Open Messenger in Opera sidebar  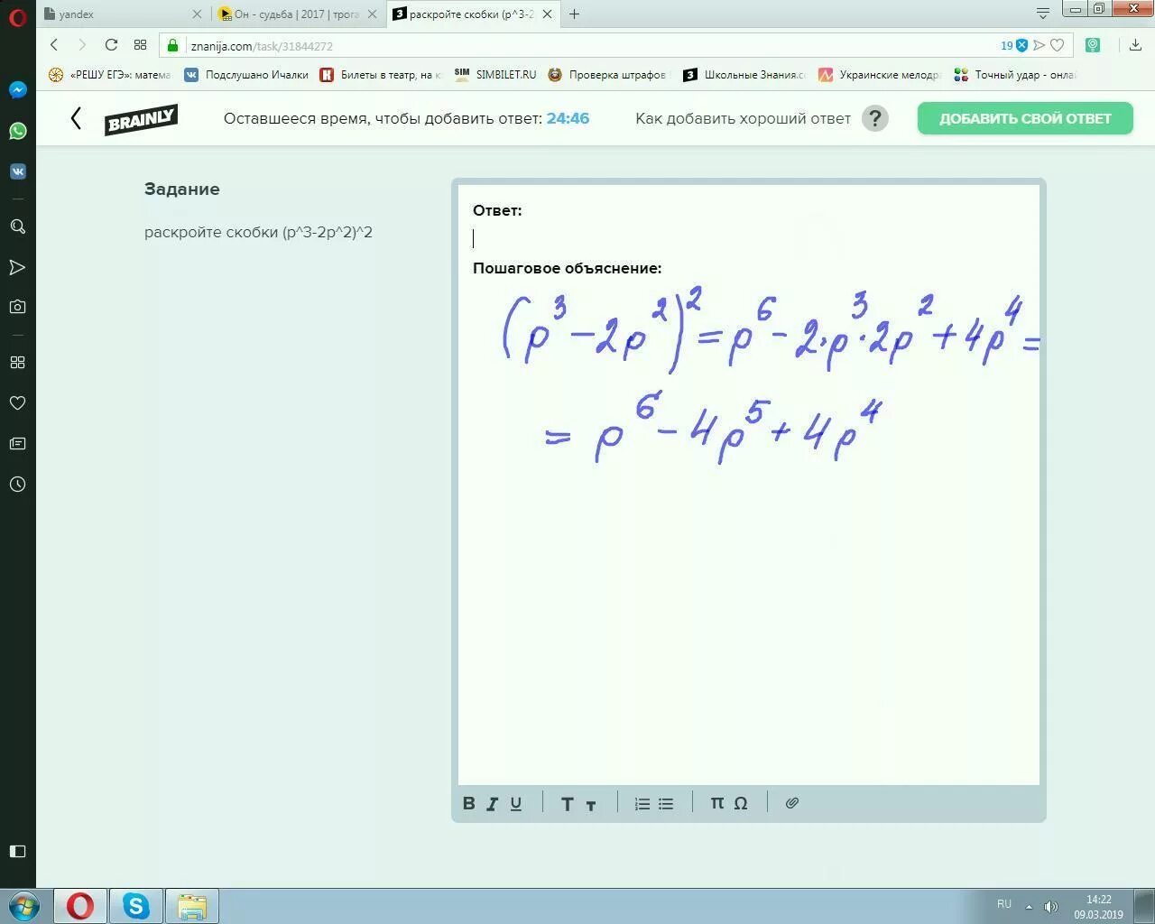[17, 90]
